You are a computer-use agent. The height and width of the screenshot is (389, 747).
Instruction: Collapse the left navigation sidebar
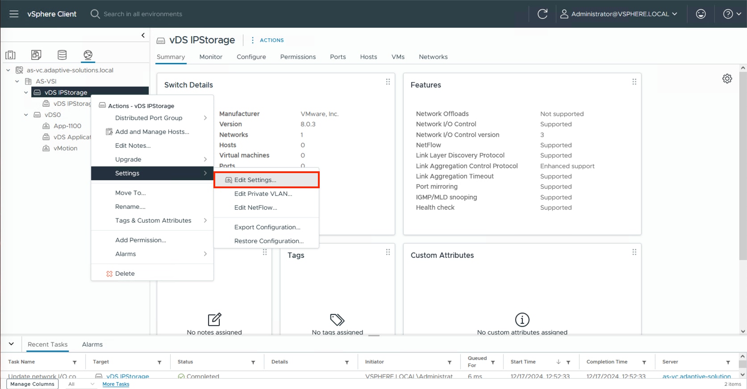[143, 35]
